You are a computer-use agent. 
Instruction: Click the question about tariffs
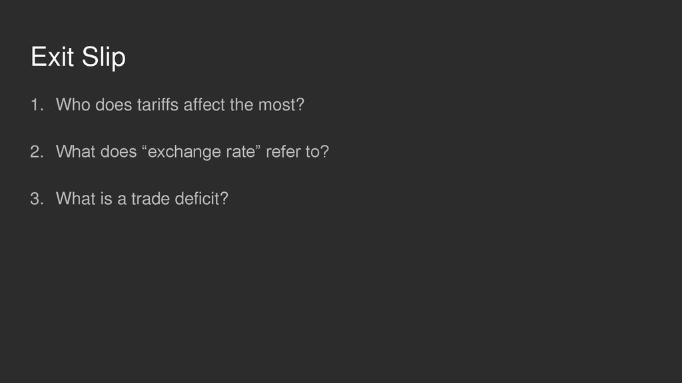(180, 104)
